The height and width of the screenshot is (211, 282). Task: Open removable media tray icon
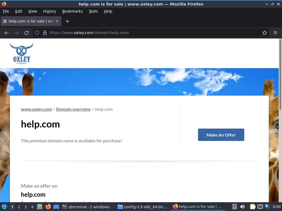coord(235,207)
